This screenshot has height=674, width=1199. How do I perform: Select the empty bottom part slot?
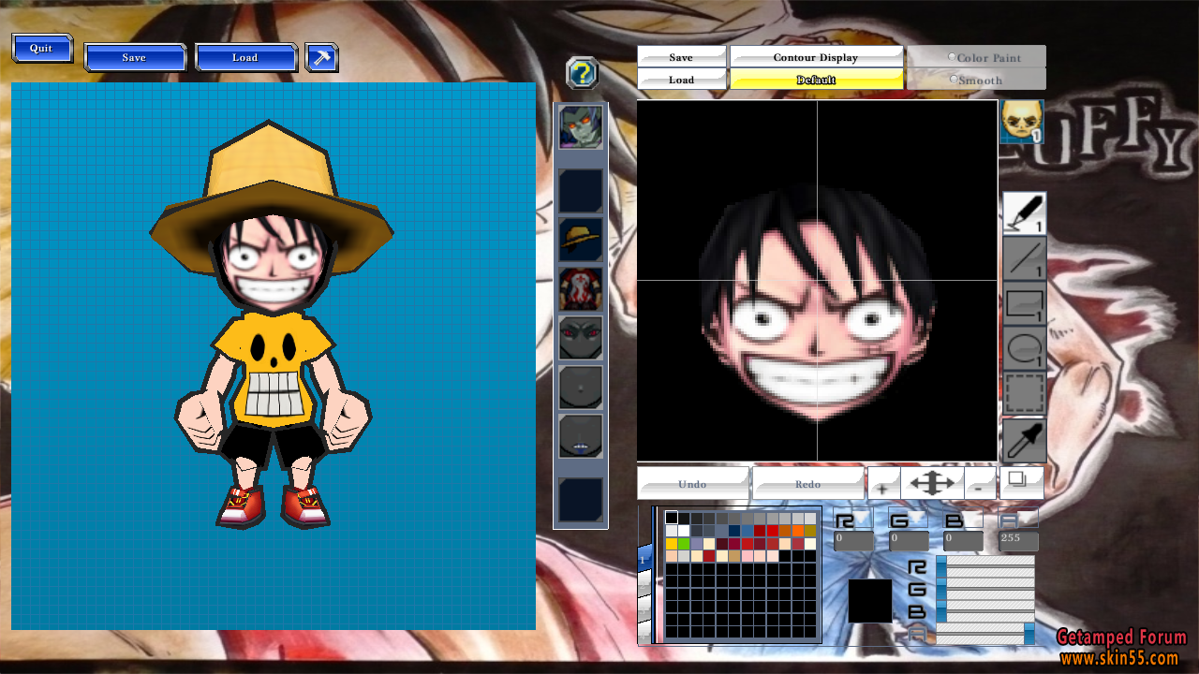pos(581,499)
